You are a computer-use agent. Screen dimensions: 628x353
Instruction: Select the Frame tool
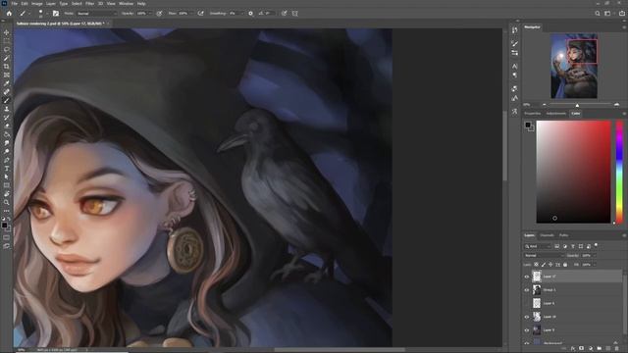(7, 75)
